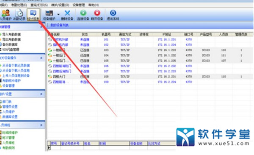The width and height of the screenshot is (254, 155).
Task: Open 班次管理 in sidebar
Action: coord(8,138)
